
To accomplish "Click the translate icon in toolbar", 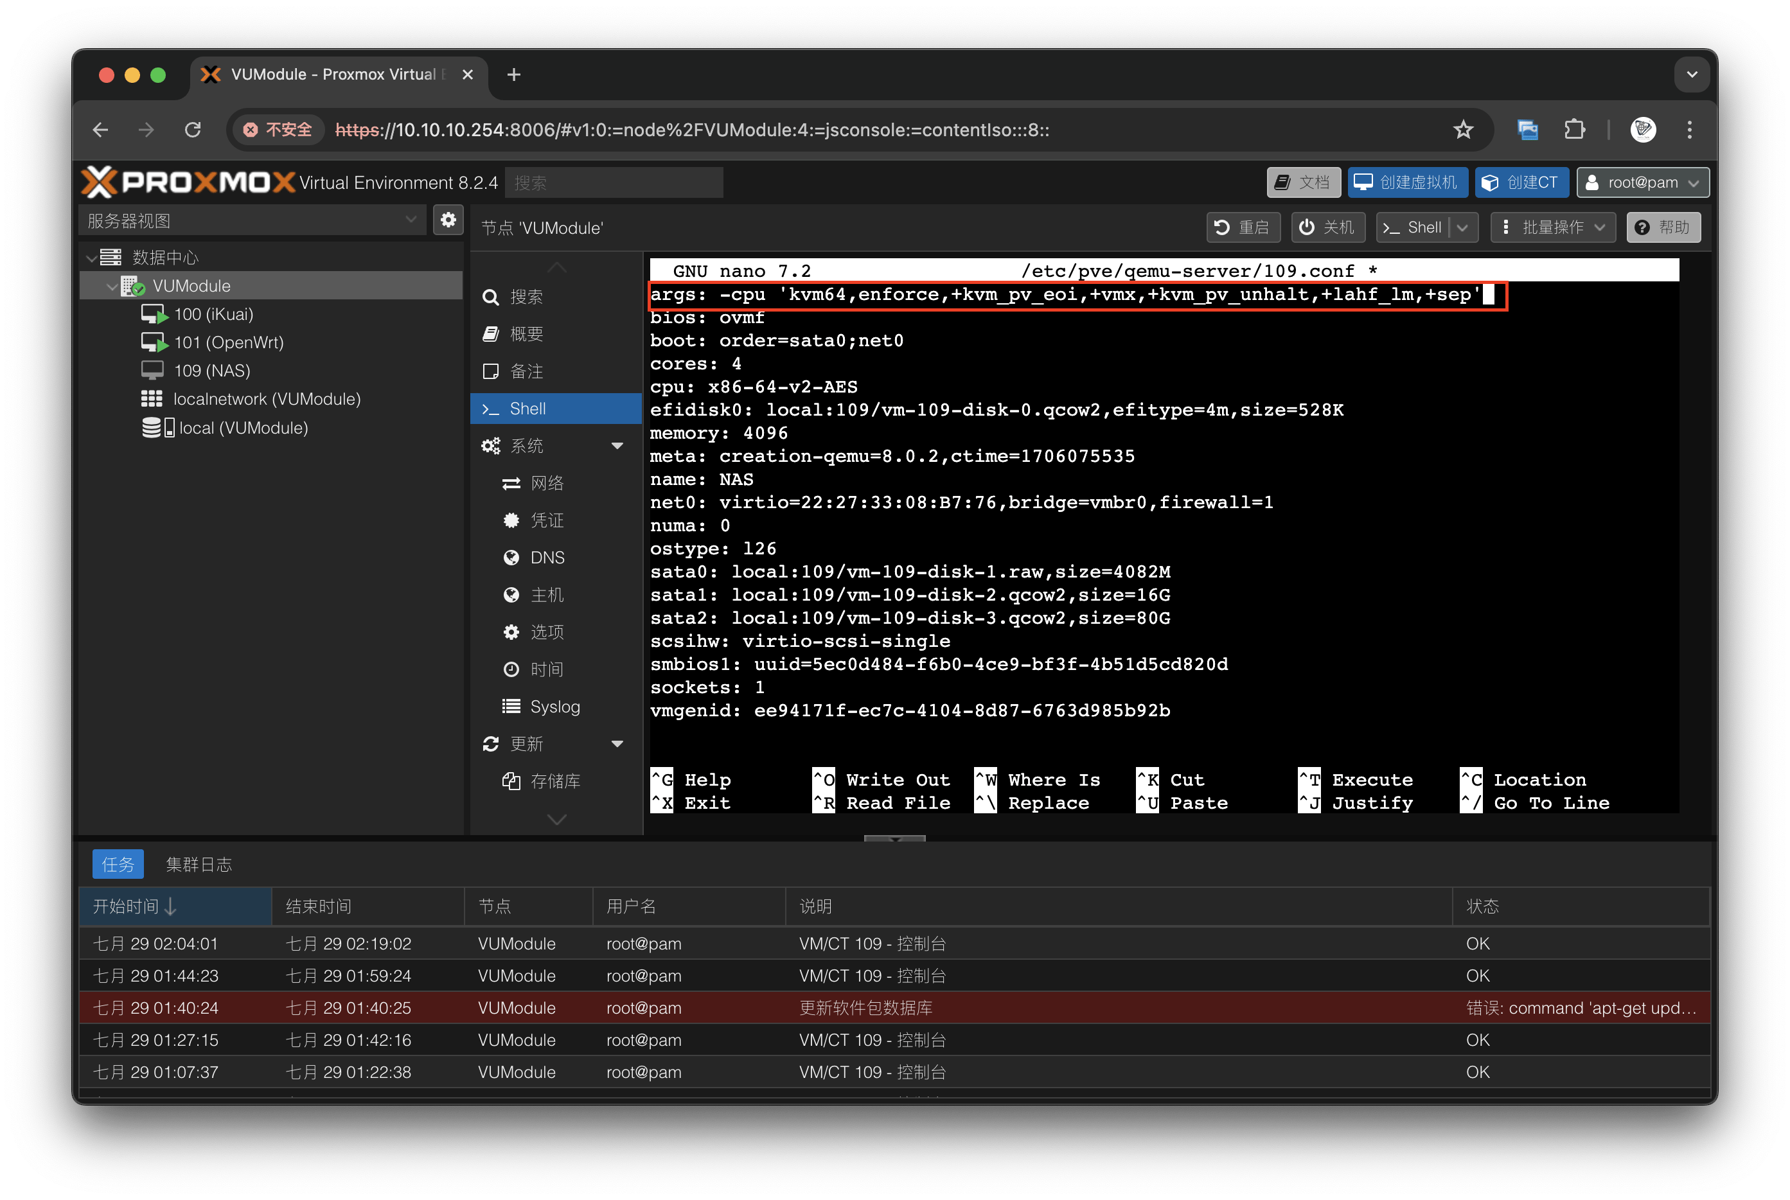I will point(1527,130).
